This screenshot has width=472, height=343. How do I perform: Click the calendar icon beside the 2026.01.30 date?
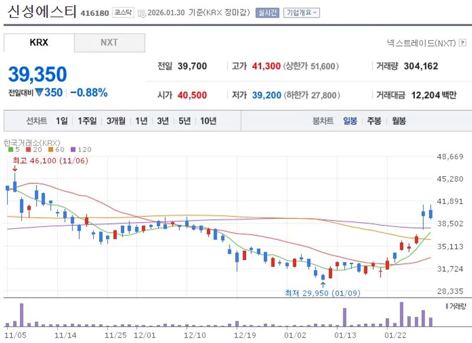pyautogui.click(x=142, y=11)
